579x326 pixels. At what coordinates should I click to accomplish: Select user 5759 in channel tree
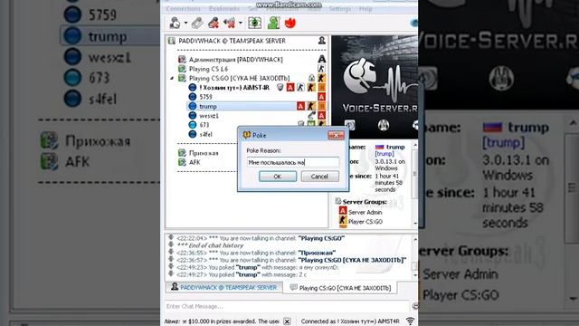[205, 97]
